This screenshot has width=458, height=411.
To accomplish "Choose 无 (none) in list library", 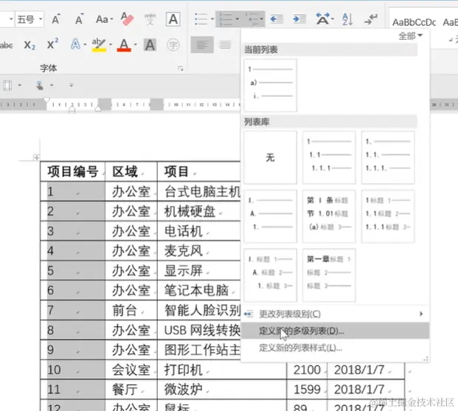I will point(270,158).
